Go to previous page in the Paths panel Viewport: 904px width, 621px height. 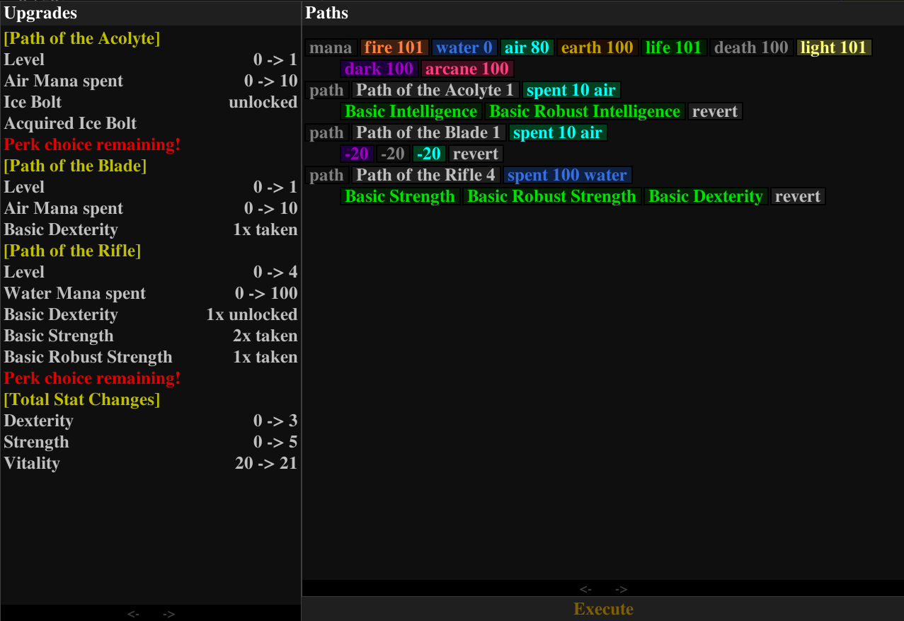585,589
